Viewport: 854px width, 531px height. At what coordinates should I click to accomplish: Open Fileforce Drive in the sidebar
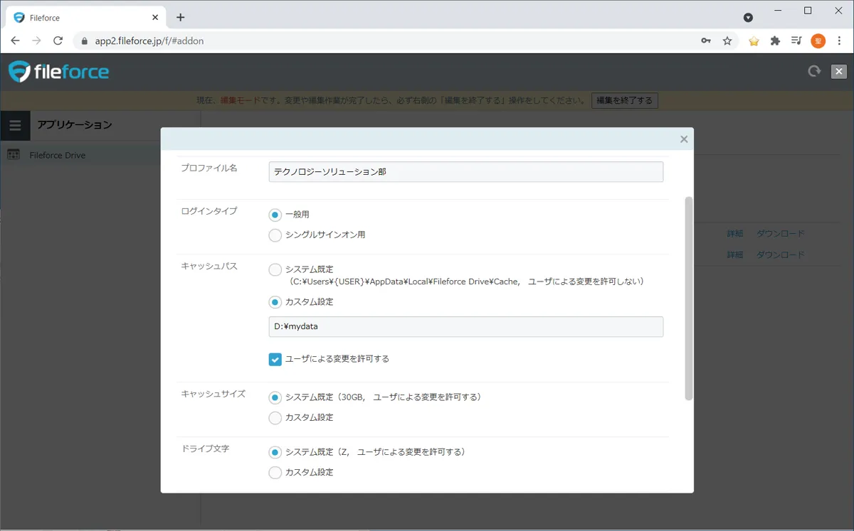coord(57,155)
